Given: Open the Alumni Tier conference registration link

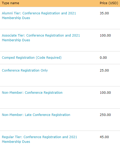Looking at the screenshot, I should [39, 15].
